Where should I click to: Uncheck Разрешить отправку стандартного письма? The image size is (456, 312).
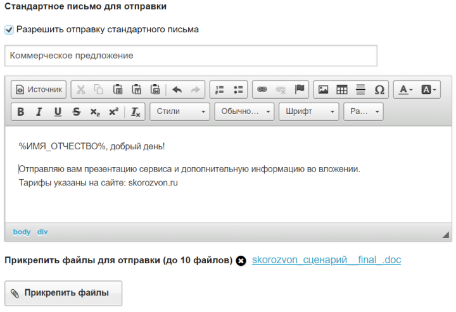9,30
